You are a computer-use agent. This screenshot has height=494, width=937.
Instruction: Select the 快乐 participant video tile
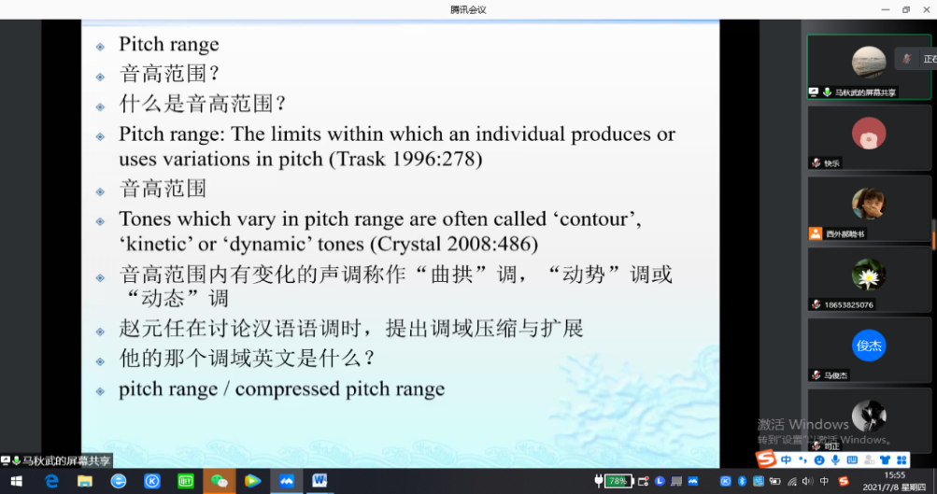(870, 135)
